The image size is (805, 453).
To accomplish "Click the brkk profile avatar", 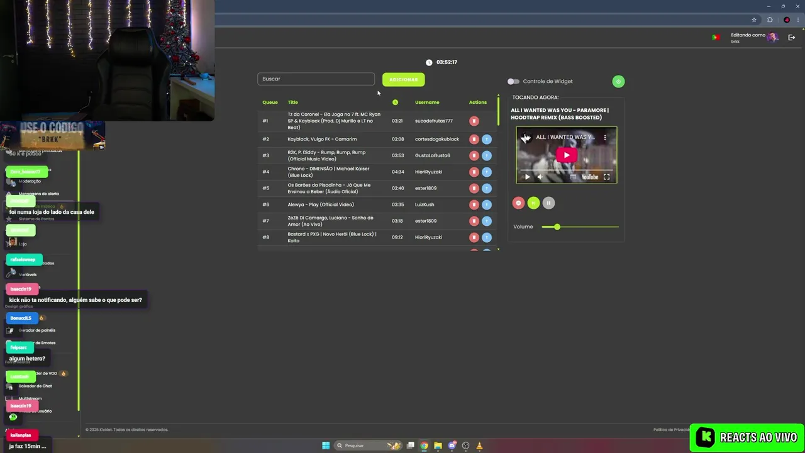I will coord(772,37).
